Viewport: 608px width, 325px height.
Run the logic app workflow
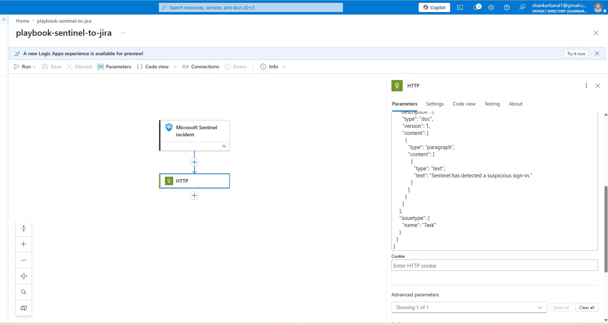click(23, 67)
